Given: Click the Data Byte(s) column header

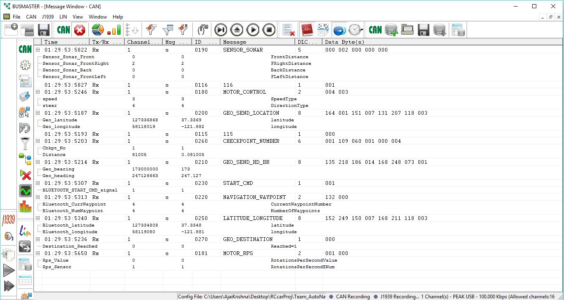Looking at the screenshot, I should click(x=442, y=42).
